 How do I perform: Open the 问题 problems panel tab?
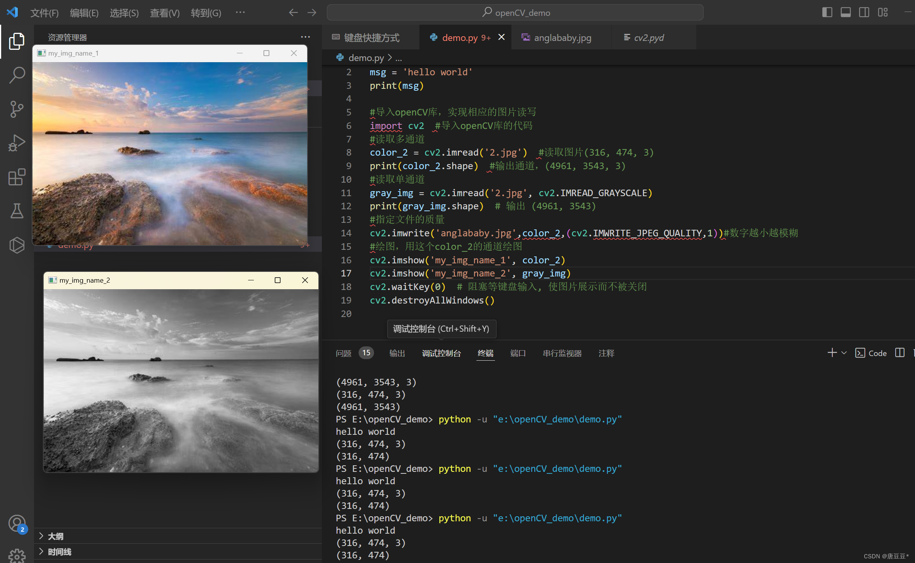[x=344, y=353]
